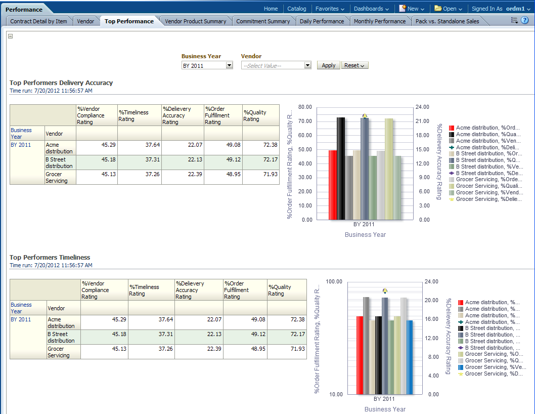This screenshot has width=535, height=414.
Task: Open the Reset dropdown menu
Action: 354,65
